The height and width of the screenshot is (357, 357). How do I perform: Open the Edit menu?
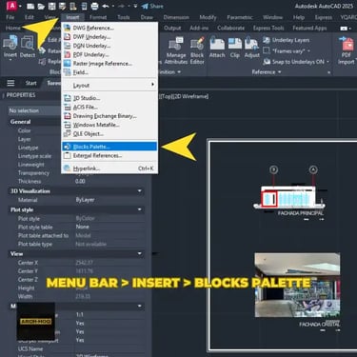pyautogui.click(x=30, y=17)
